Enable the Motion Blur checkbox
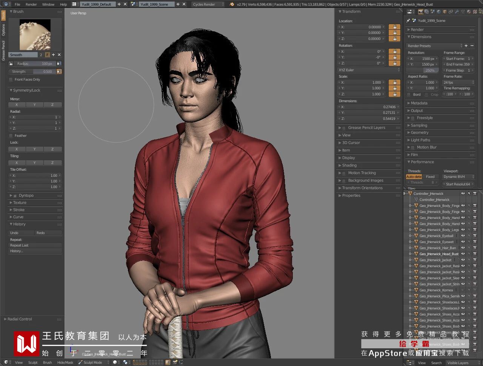 (x=413, y=147)
